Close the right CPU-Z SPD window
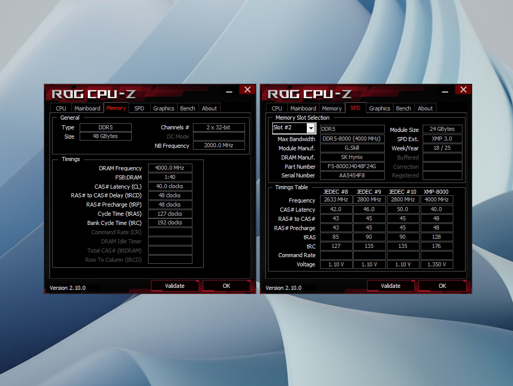Viewport: 513px width, 386px height. [x=463, y=89]
